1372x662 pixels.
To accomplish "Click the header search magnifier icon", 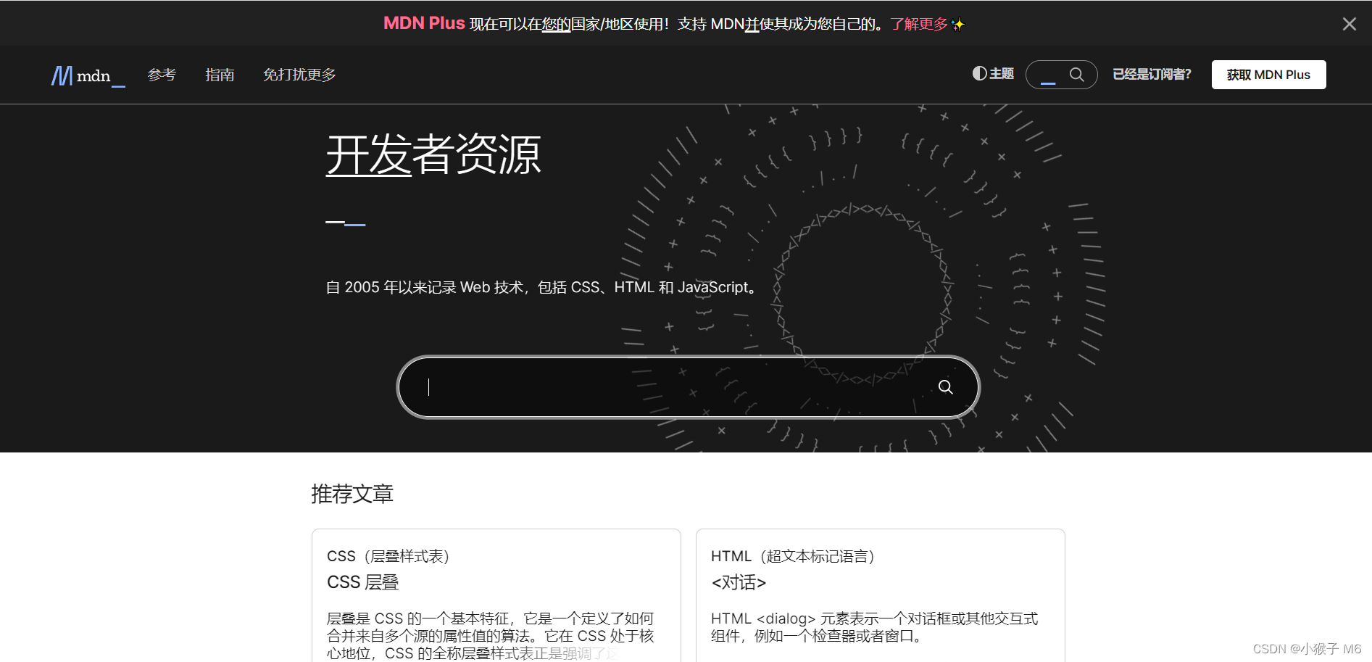I will pos(1077,75).
